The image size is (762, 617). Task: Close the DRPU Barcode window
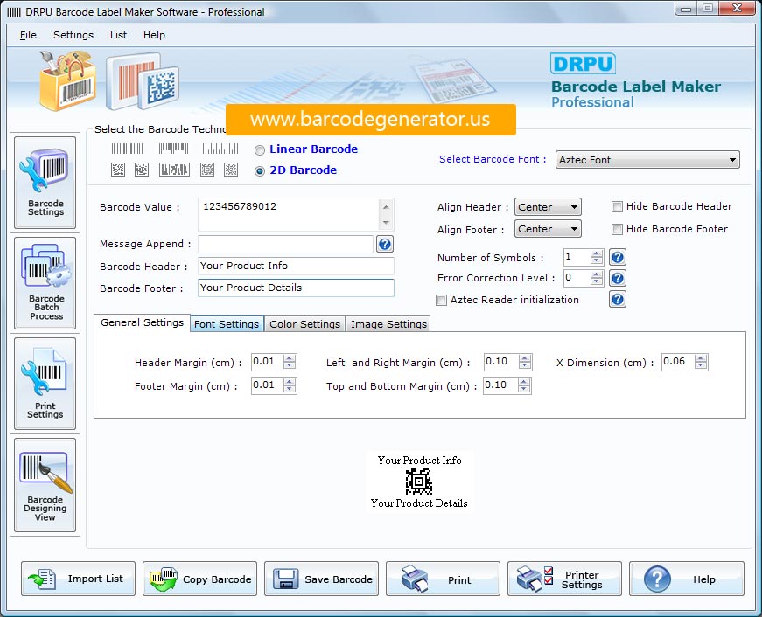737,8
